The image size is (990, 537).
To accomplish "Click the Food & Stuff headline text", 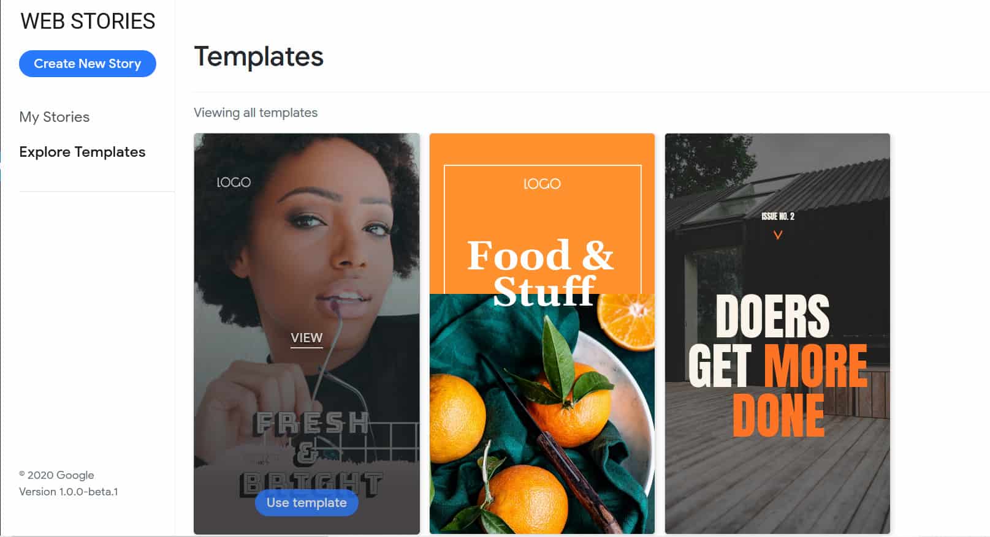I will coord(541,273).
